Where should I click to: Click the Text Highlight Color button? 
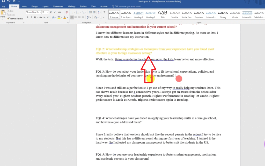[x=59, y=17]
